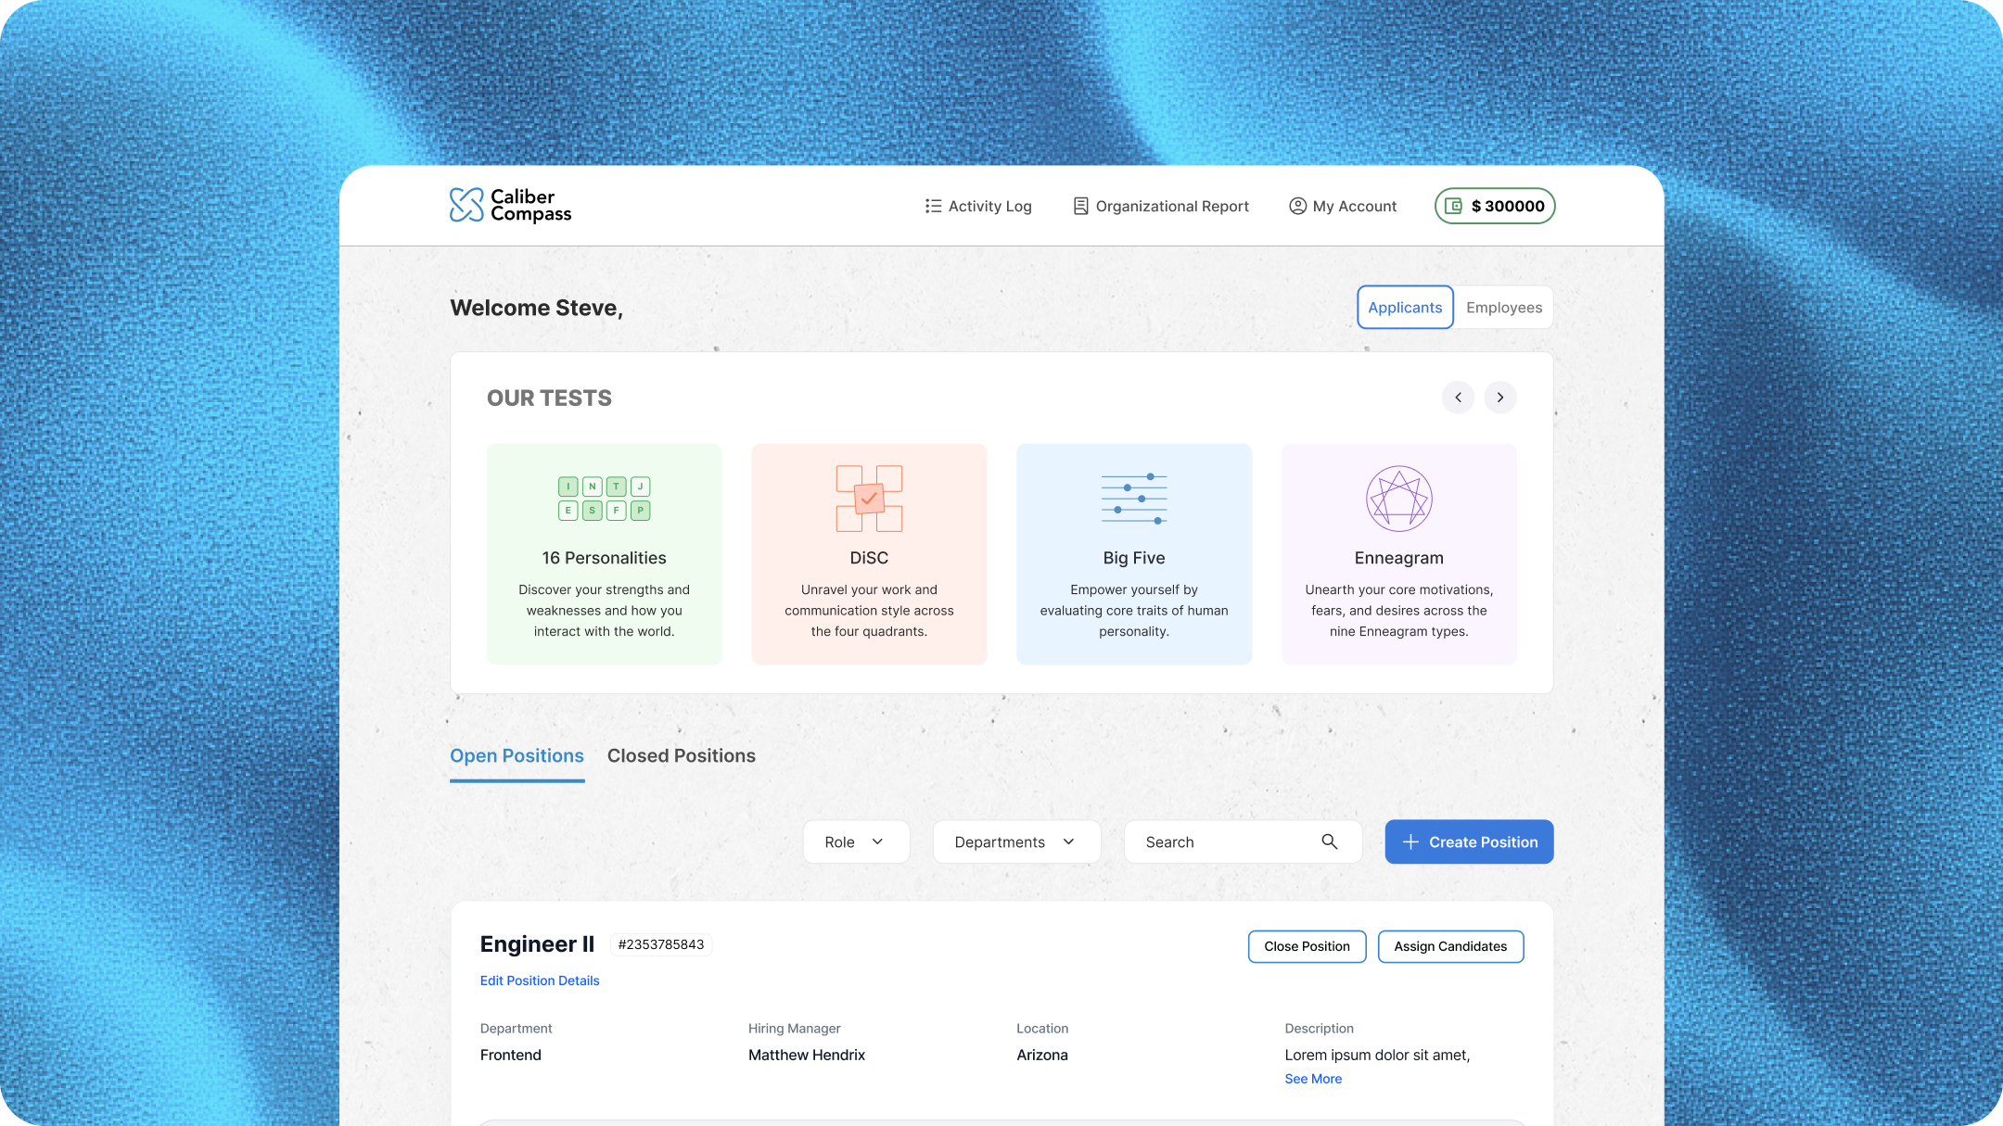Image resolution: width=2003 pixels, height=1126 pixels.
Task: Click the magnifying glass search icon
Action: tap(1329, 841)
